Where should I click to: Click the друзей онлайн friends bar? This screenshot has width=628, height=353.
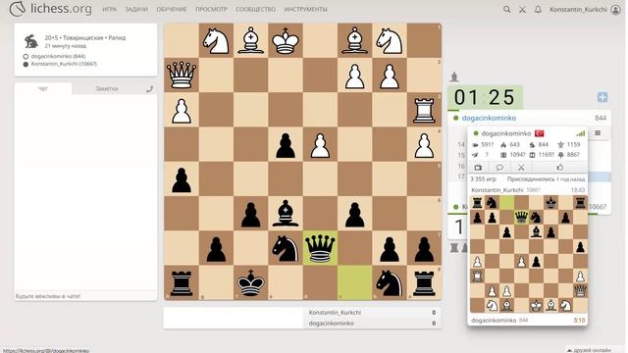coord(589,350)
